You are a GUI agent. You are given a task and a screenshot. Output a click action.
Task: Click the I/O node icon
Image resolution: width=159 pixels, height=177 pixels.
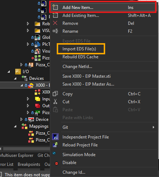click(x=18, y=72)
